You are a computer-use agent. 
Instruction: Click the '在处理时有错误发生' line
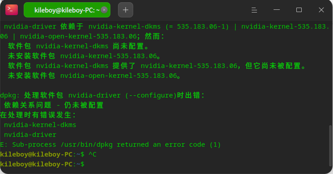(38, 115)
